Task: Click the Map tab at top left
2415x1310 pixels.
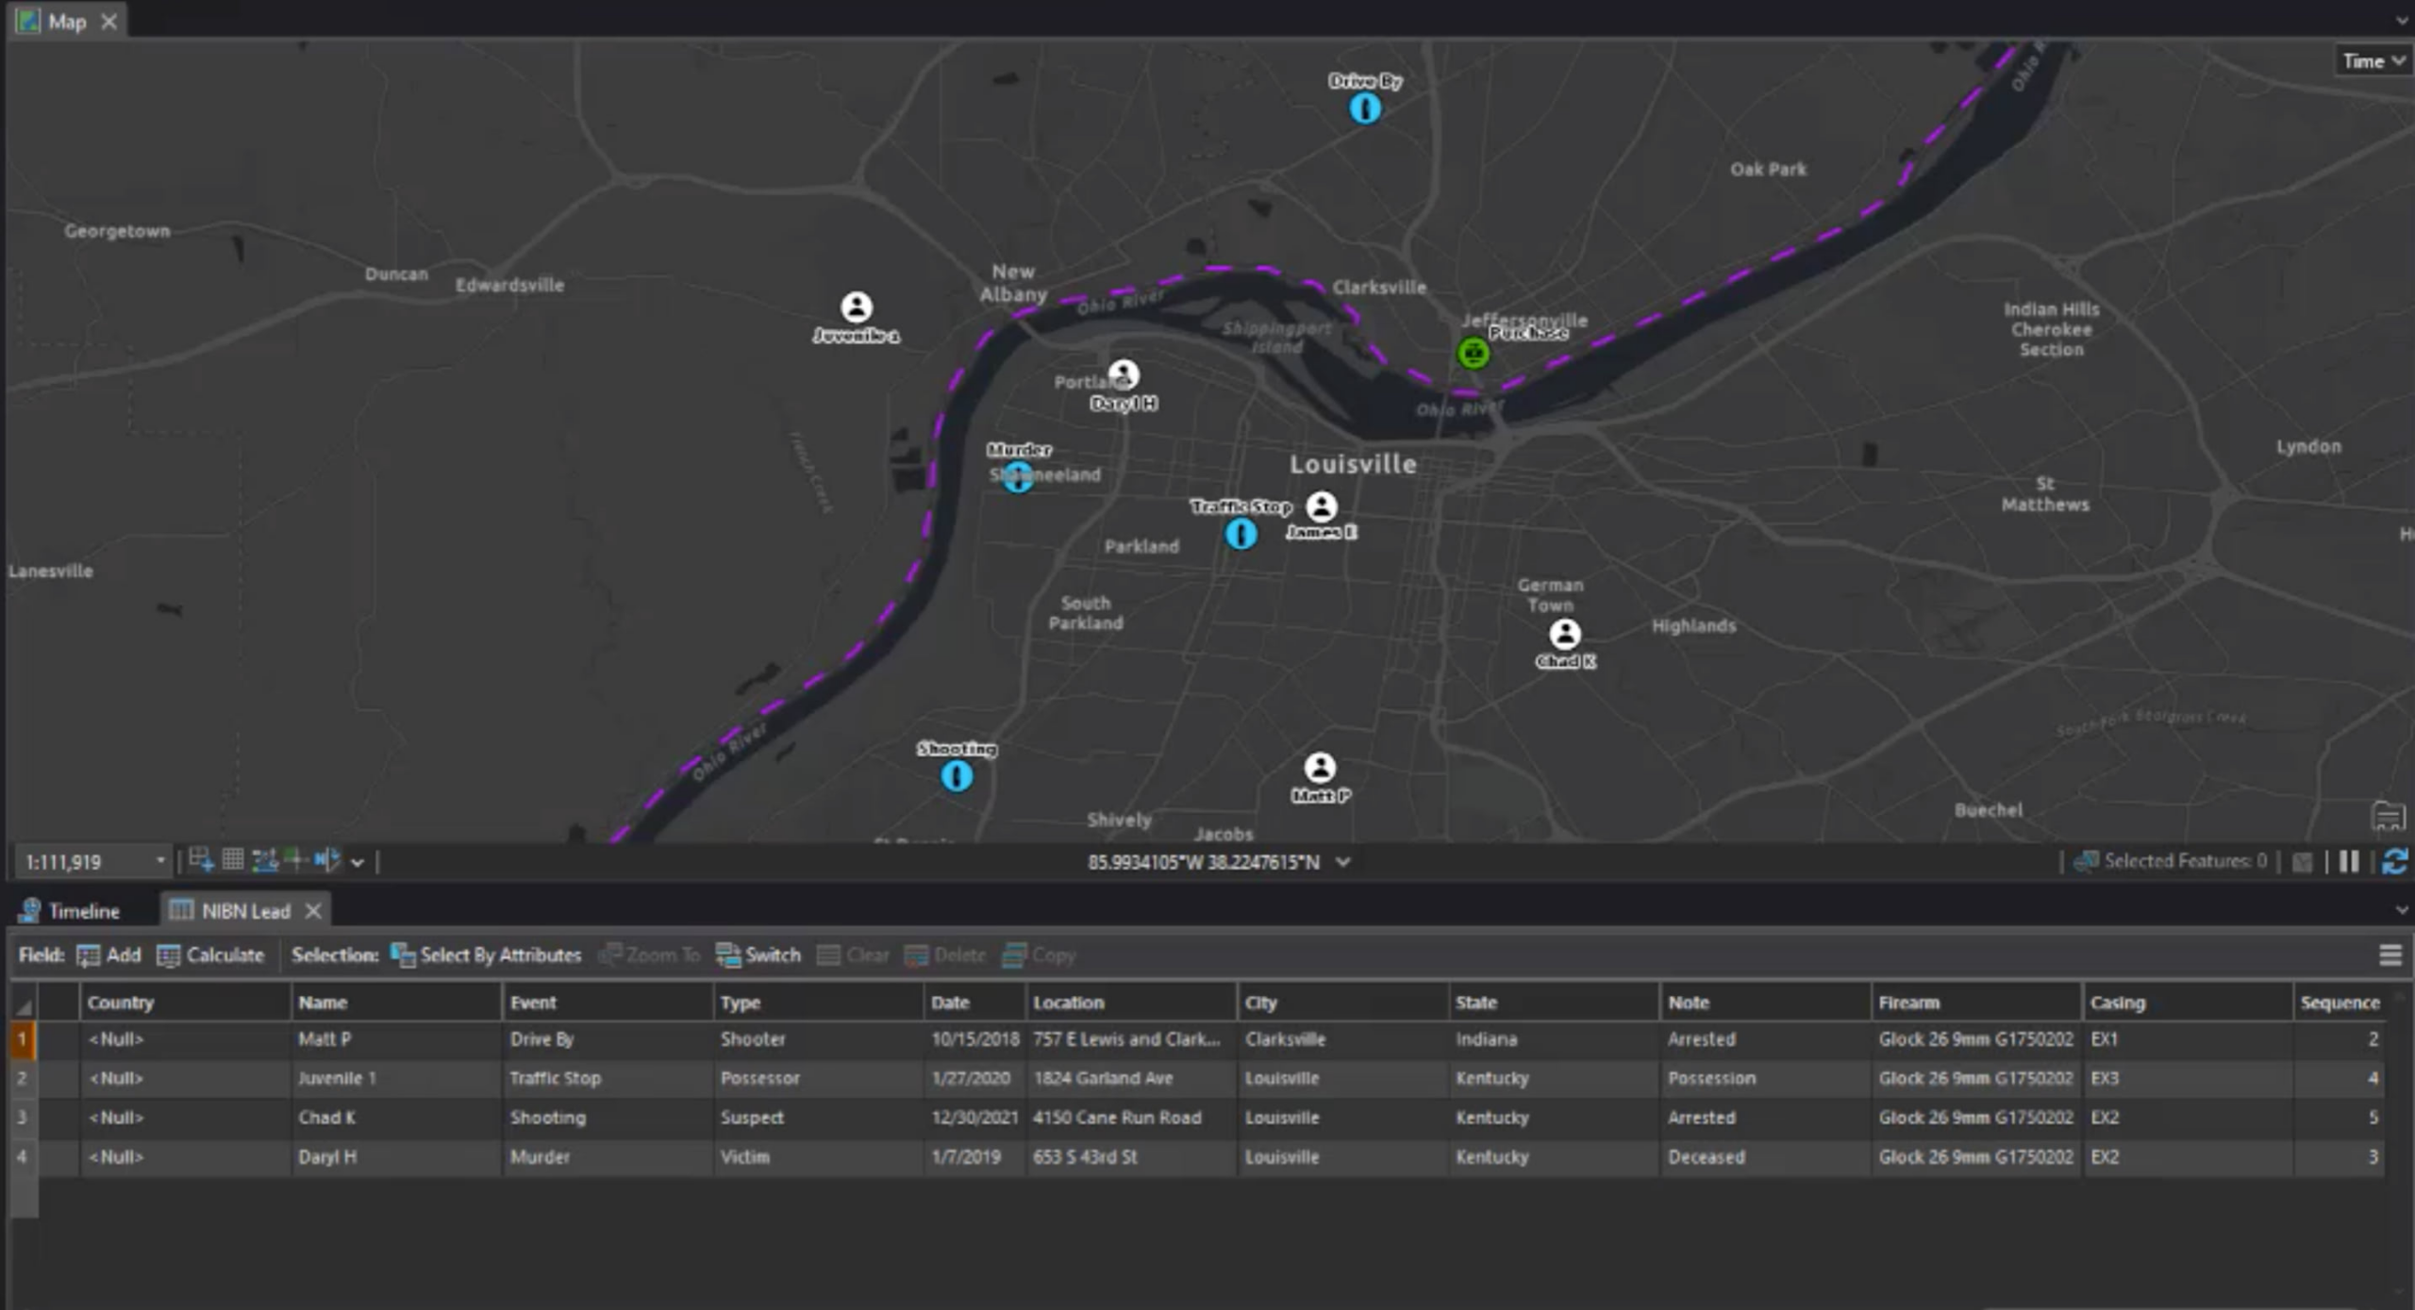Action: pyautogui.click(x=66, y=21)
